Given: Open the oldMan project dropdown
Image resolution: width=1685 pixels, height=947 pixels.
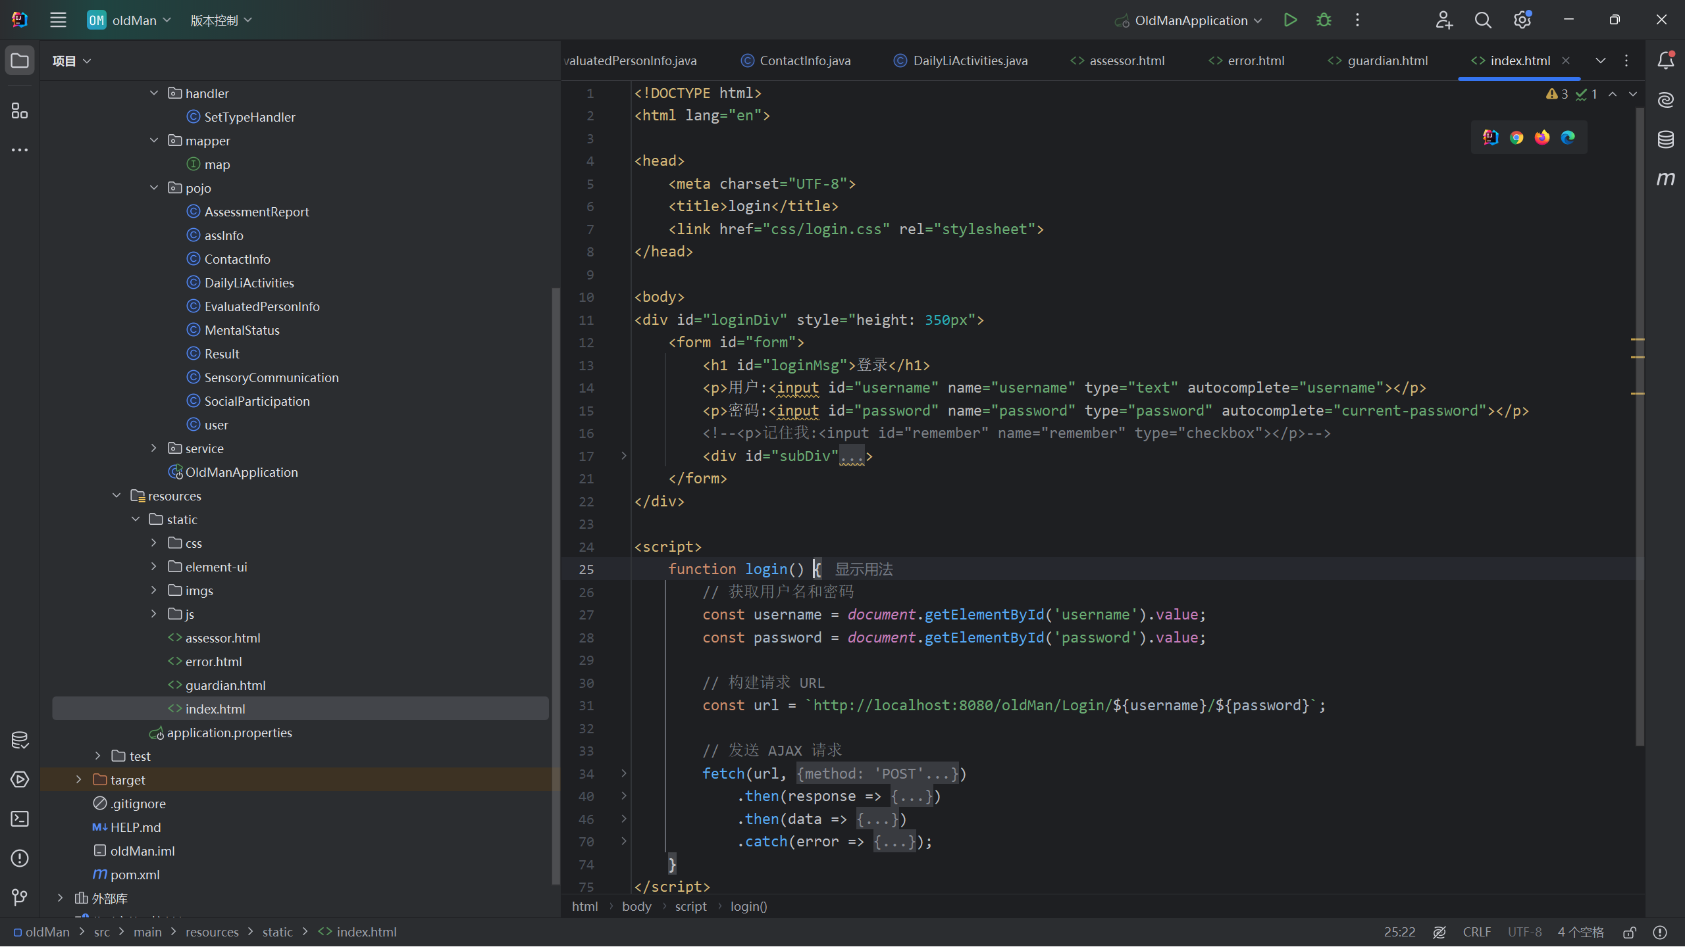Looking at the screenshot, I should click(x=129, y=20).
